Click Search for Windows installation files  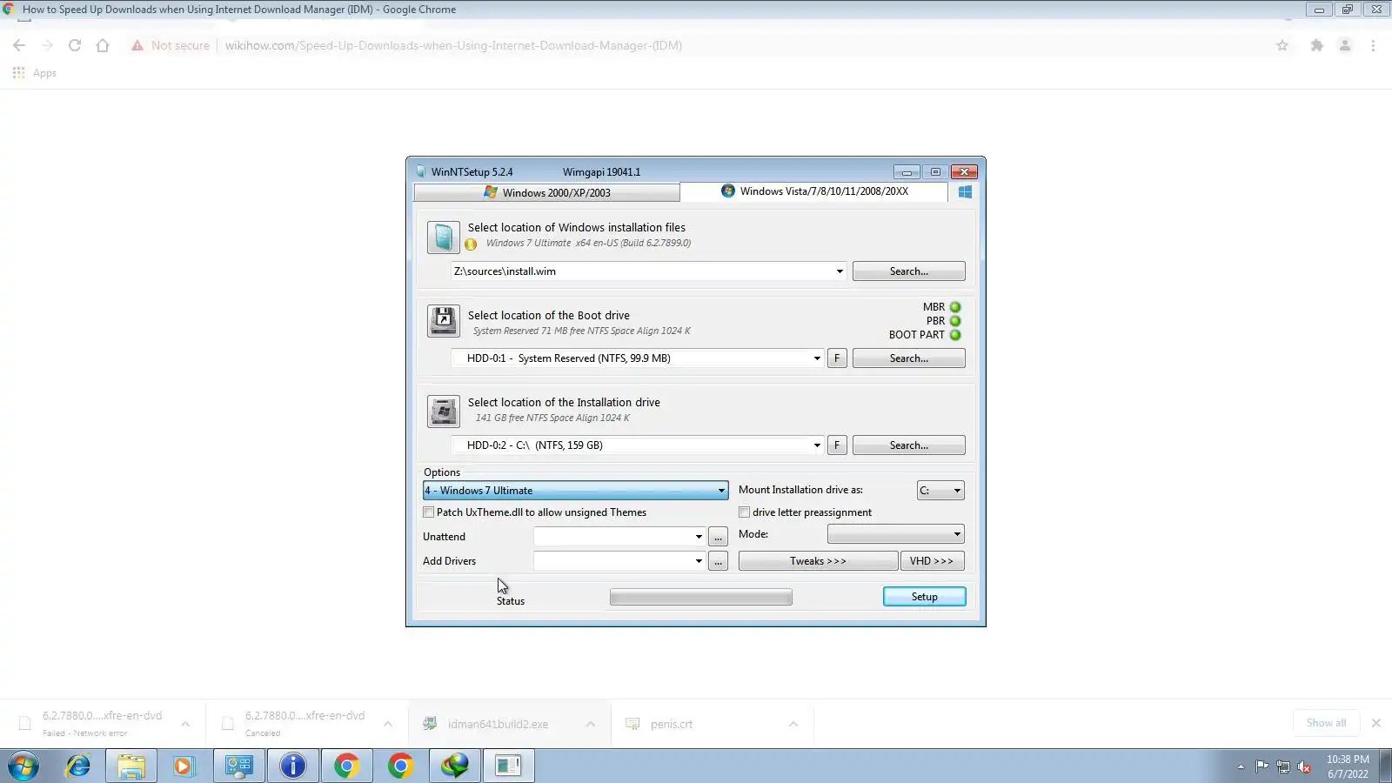(909, 271)
